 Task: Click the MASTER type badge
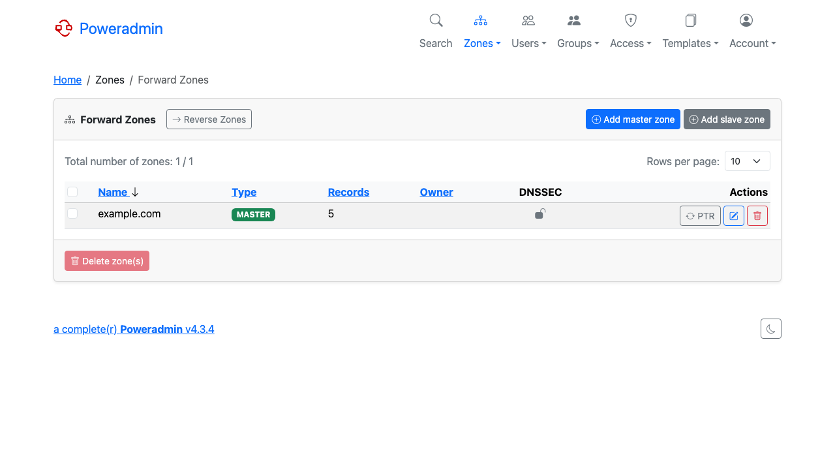pyautogui.click(x=253, y=214)
